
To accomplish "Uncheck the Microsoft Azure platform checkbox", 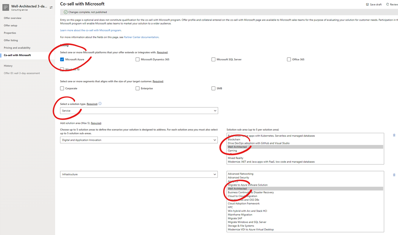I will click(61, 59).
